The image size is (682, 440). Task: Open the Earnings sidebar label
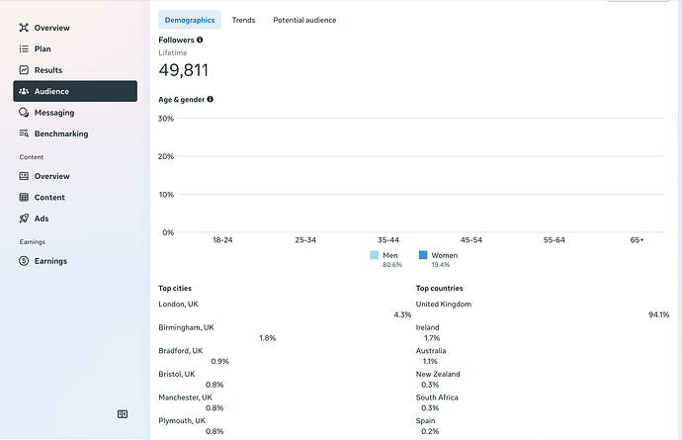(50, 261)
